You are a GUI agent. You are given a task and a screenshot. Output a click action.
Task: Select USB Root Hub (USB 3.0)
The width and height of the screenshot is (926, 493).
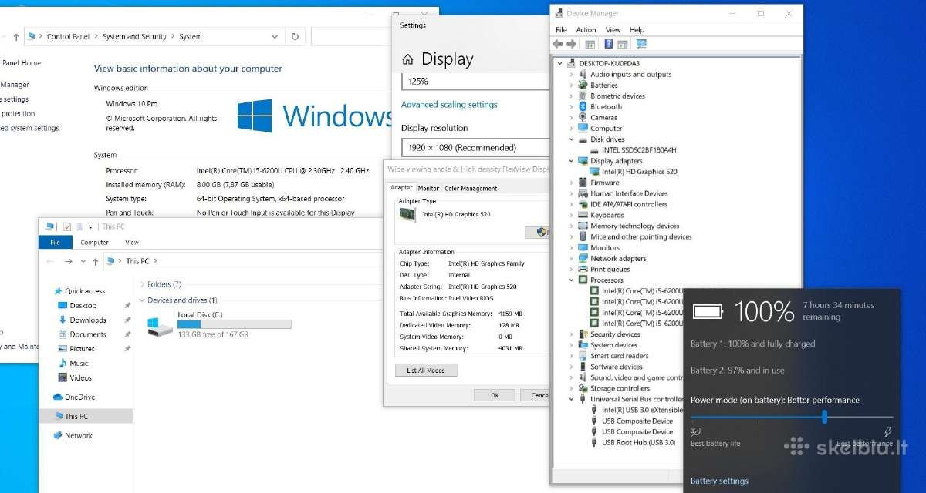click(638, 442)
